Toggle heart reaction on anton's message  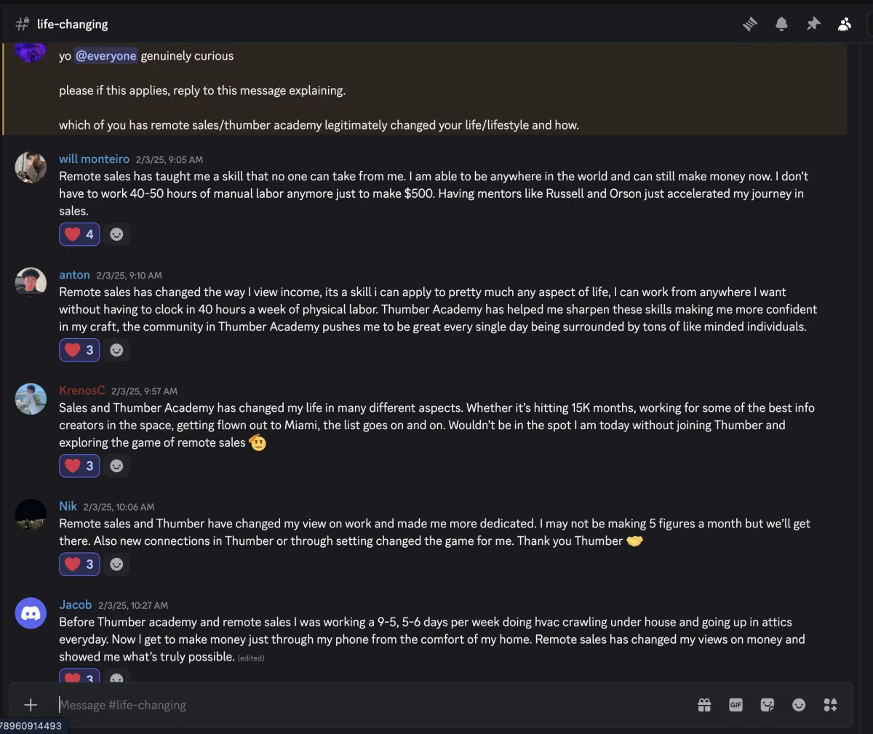(x=79, y=350)
